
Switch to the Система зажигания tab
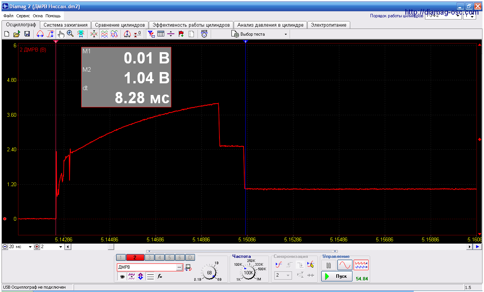click(x=65, y=25)
